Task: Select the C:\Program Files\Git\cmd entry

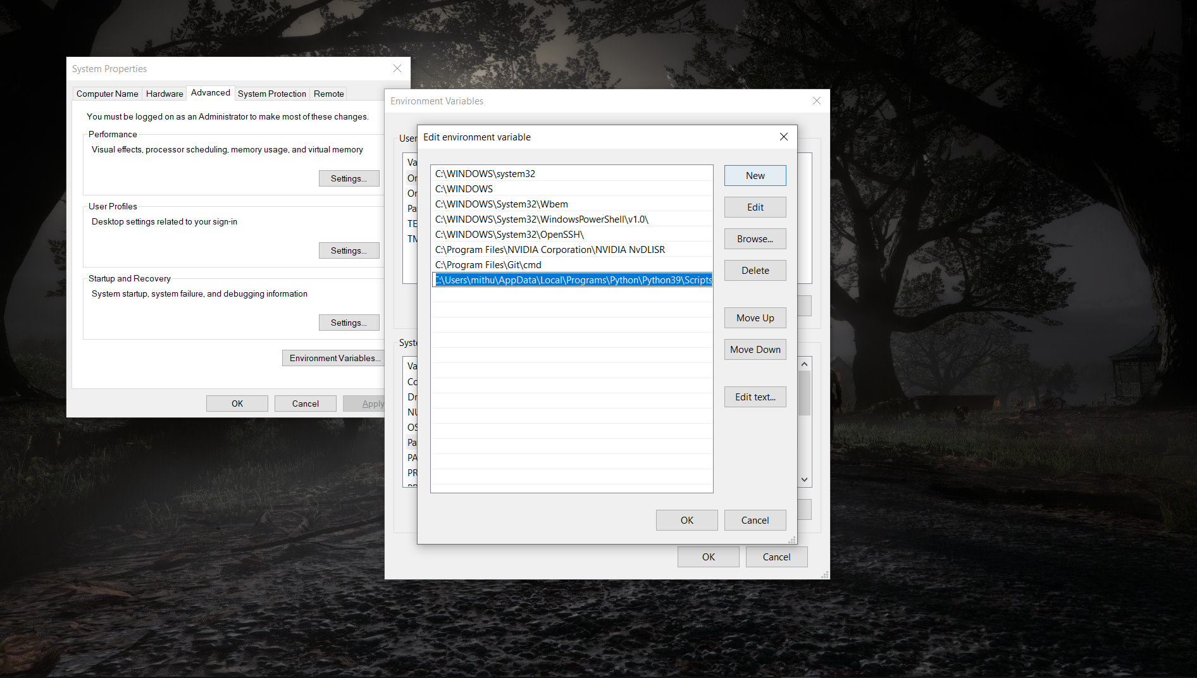Action: 572,265
